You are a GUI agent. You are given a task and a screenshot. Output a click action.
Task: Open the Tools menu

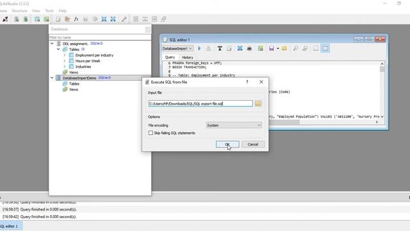pyautogui.click(x=49, y=11)
